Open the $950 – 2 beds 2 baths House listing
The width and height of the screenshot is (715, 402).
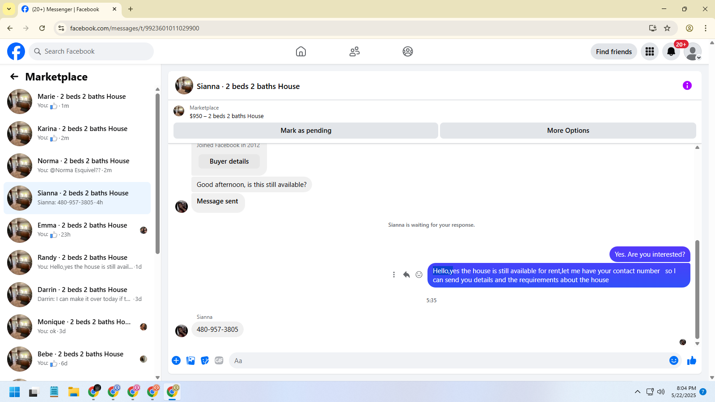[227, 116]
